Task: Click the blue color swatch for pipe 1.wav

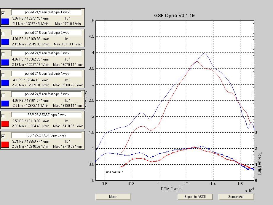Action: [5, 21]
